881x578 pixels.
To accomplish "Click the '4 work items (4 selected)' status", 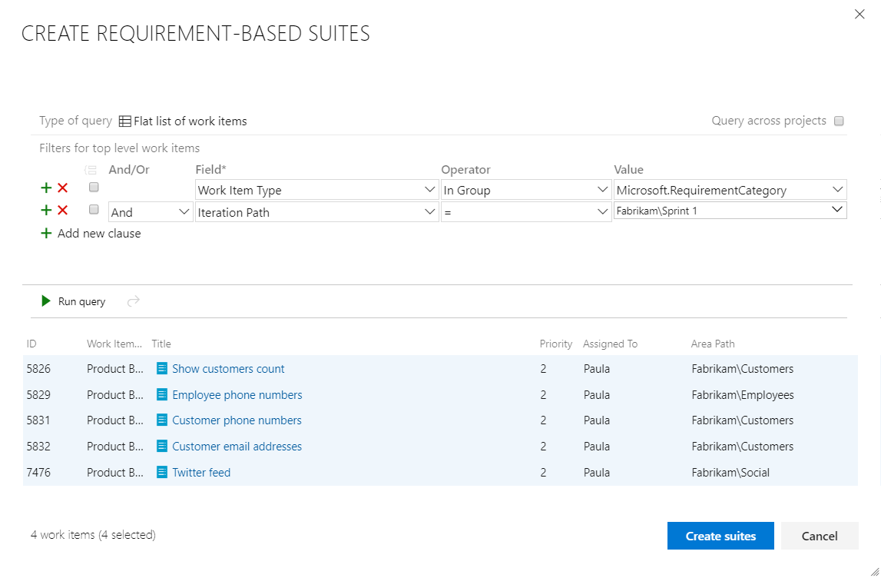I will 93,535.
